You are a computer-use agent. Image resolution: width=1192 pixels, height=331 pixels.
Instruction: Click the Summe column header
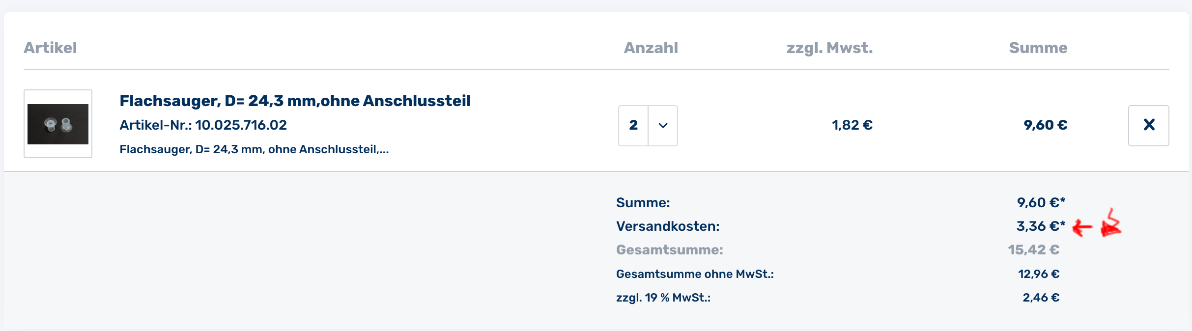(x=1038, y=48)
